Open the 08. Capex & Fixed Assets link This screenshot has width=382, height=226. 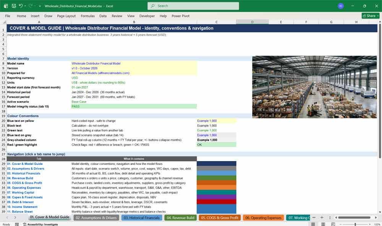click(x=25, y=197)
